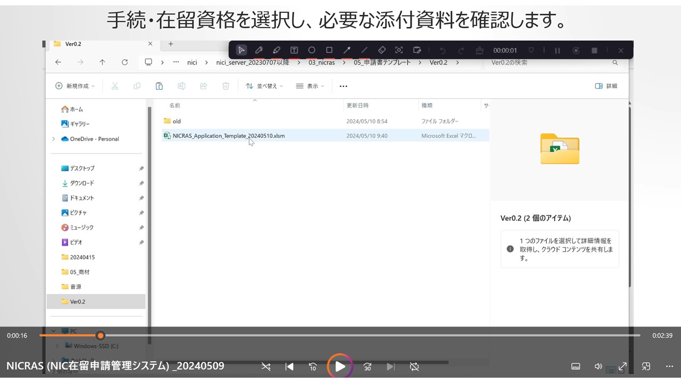Open the 表示 view dropdown
The width and height of the screenshot is (681, 383).
[x=310, y=86]
